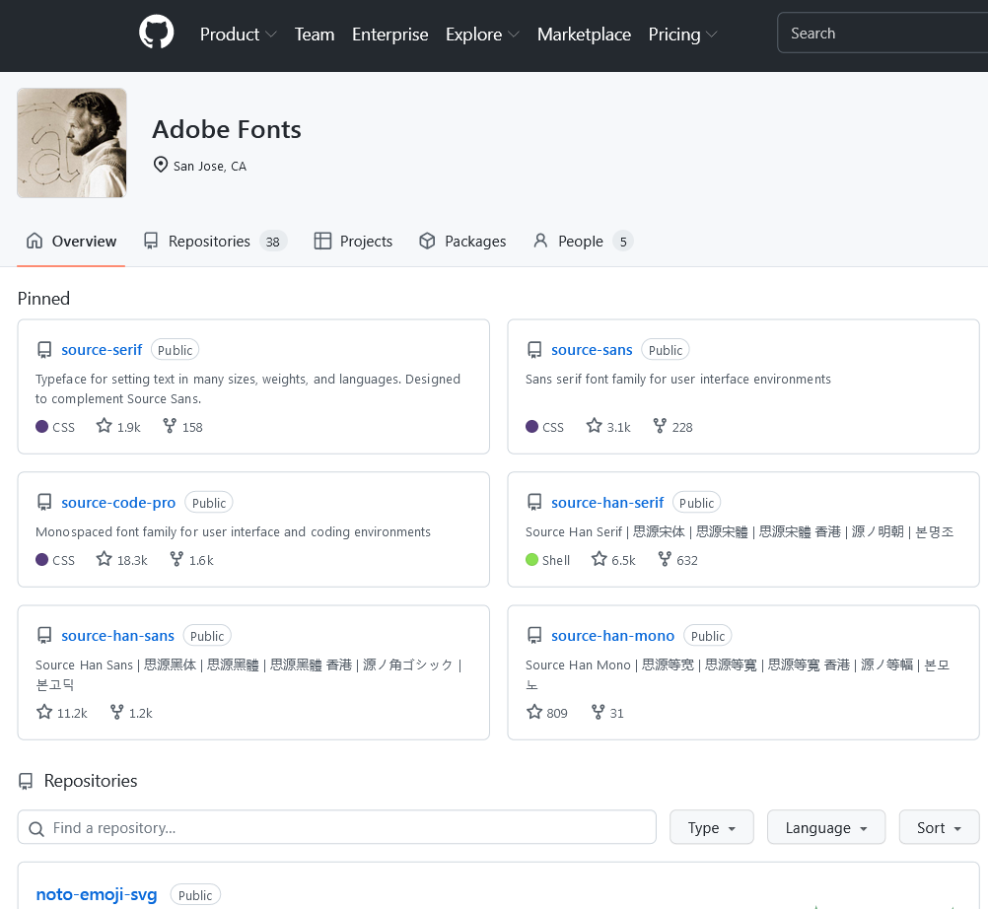Click the repo icon beside Repositories heading
Image resolution: width=988 pixels, height=909 pixels.
point(26,781)
